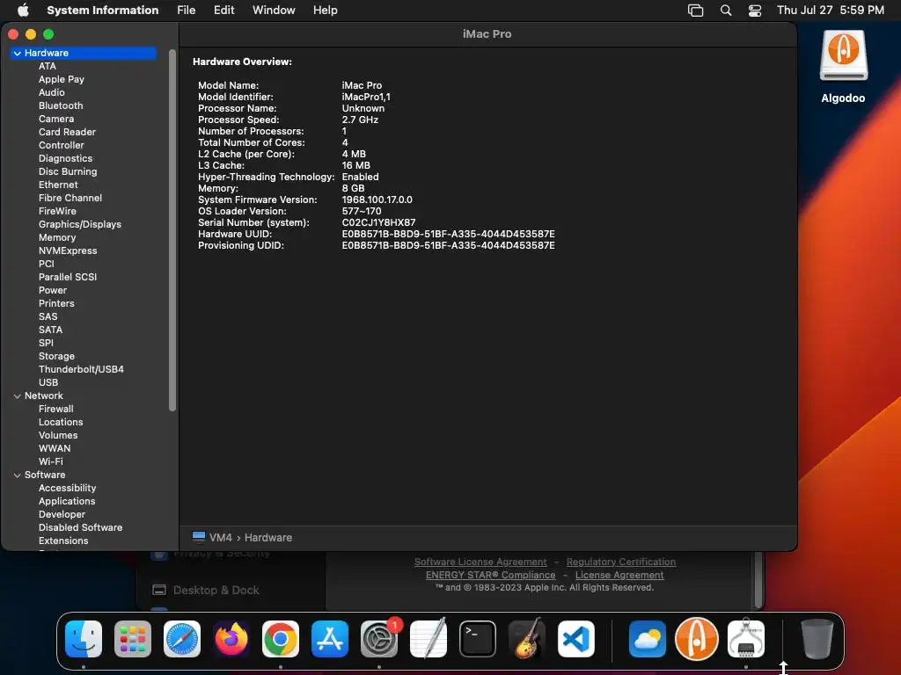
Task: Launch Terminal from the dock
Action: [x=478, y=639]
